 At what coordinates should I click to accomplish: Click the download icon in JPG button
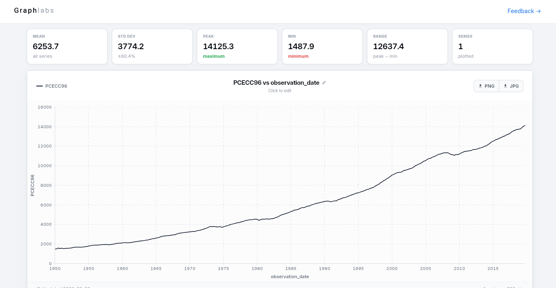pyautogui.click(x=506, y=86)
